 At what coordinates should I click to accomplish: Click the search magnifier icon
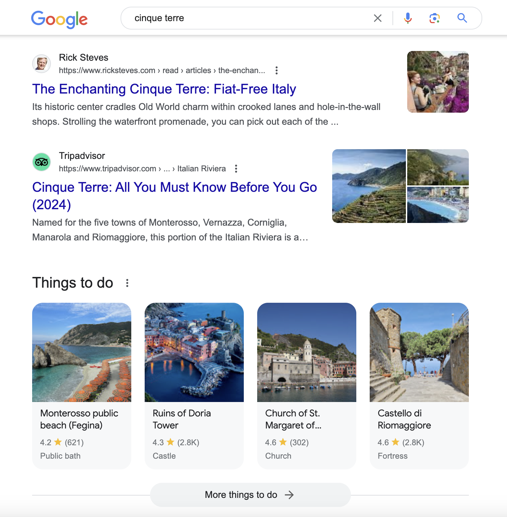[x=462, y=18]
